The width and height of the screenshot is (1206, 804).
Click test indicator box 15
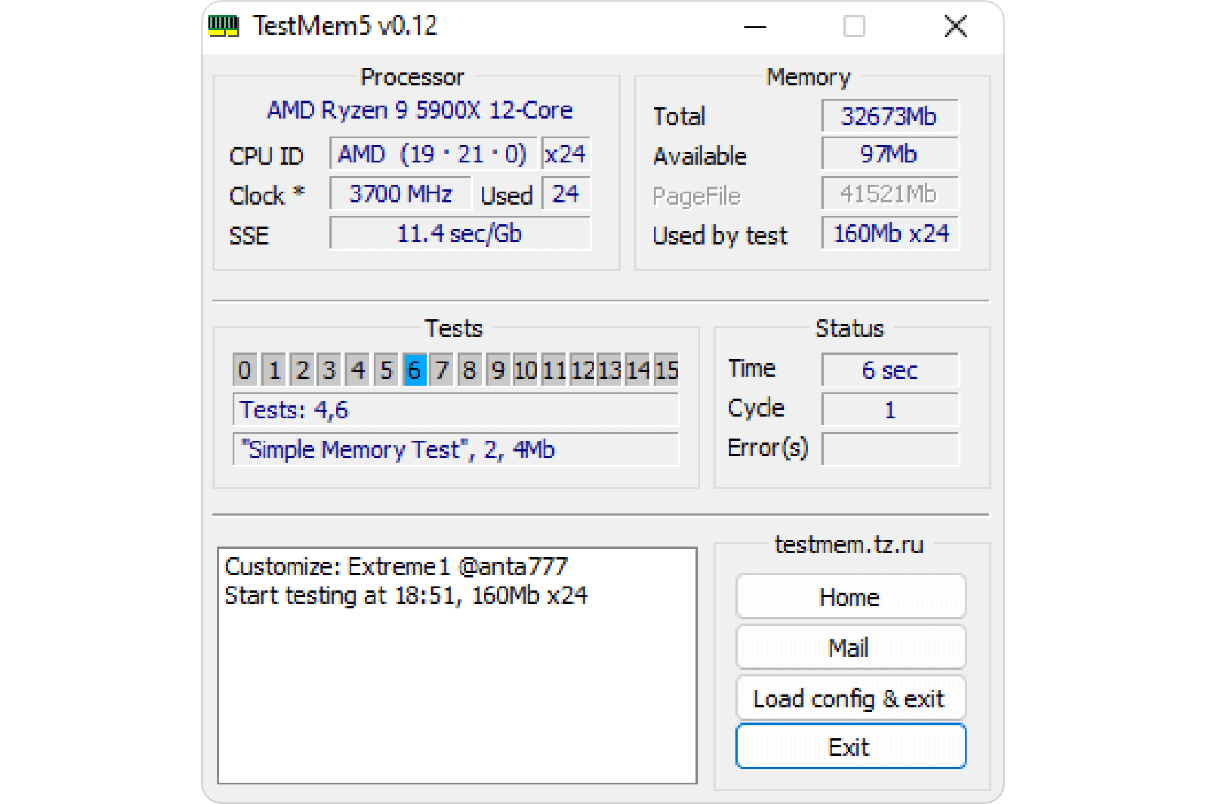click(666, 370)
